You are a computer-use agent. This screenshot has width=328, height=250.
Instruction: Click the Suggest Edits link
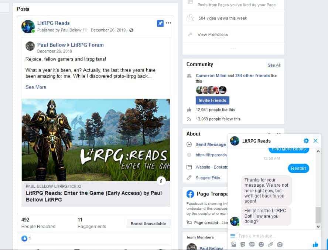(x=208, y=178)
